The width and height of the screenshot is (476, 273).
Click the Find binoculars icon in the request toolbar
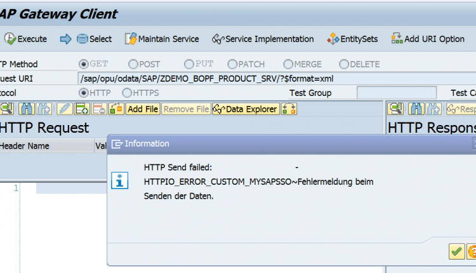[x=27, y=109]
